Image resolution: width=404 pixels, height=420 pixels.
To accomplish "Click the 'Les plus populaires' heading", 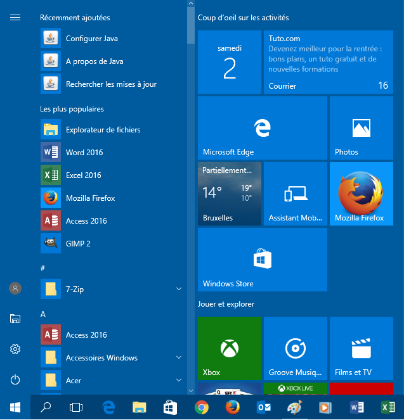I will (72, 109).
